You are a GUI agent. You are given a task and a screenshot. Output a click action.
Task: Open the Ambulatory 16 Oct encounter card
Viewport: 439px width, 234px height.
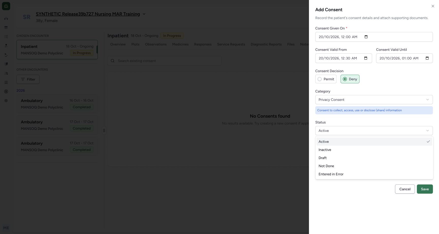coord(57,104)
